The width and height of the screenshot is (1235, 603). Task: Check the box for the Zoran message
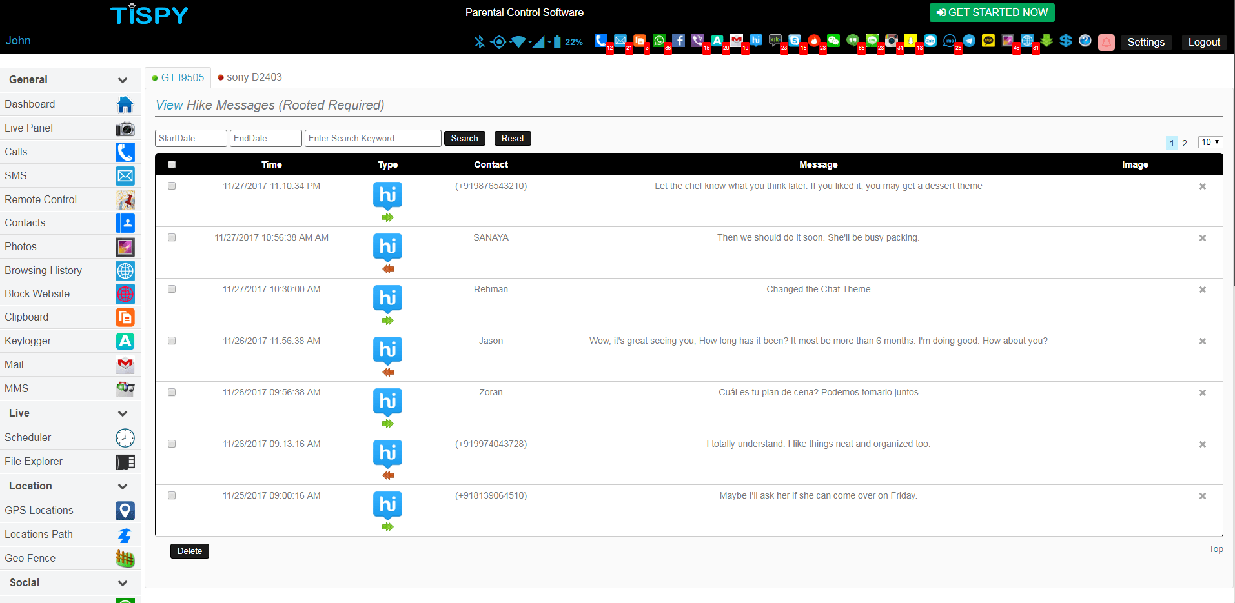[172, 392]
